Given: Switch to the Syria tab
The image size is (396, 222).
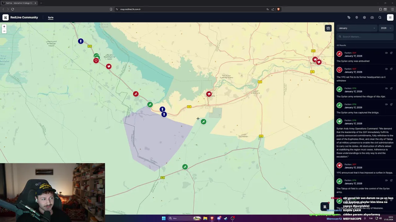Looking at the screenshot, I should click(x=51, y=18).
